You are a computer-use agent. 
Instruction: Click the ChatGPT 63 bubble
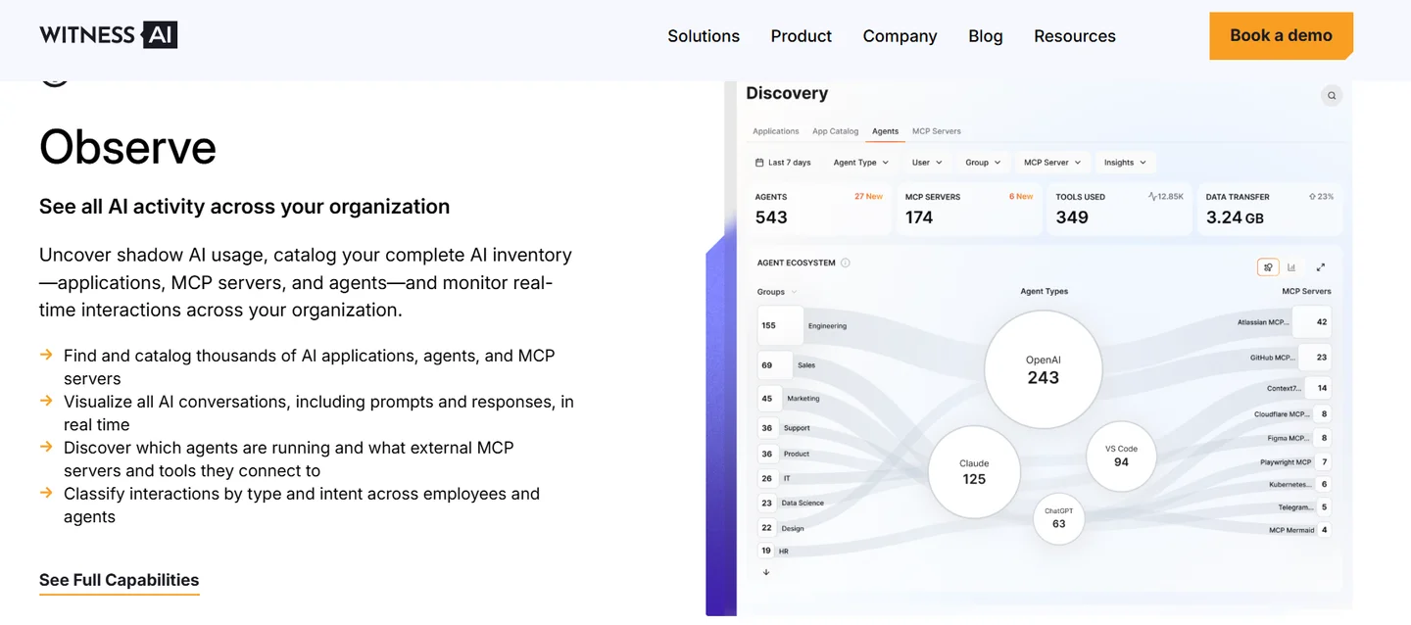click(1059, 517)
